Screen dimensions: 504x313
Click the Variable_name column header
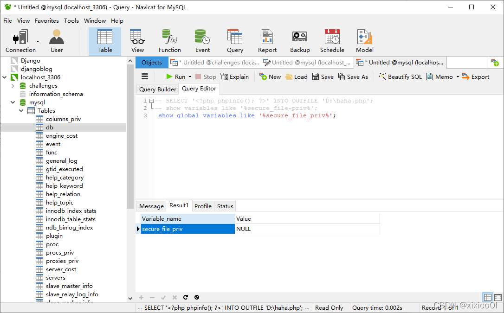pyautogui.click(x=188, y=218)
